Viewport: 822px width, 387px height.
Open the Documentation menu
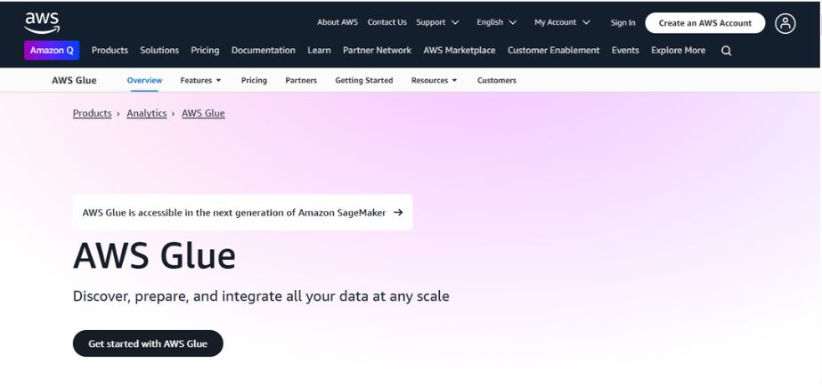(264, 51)
